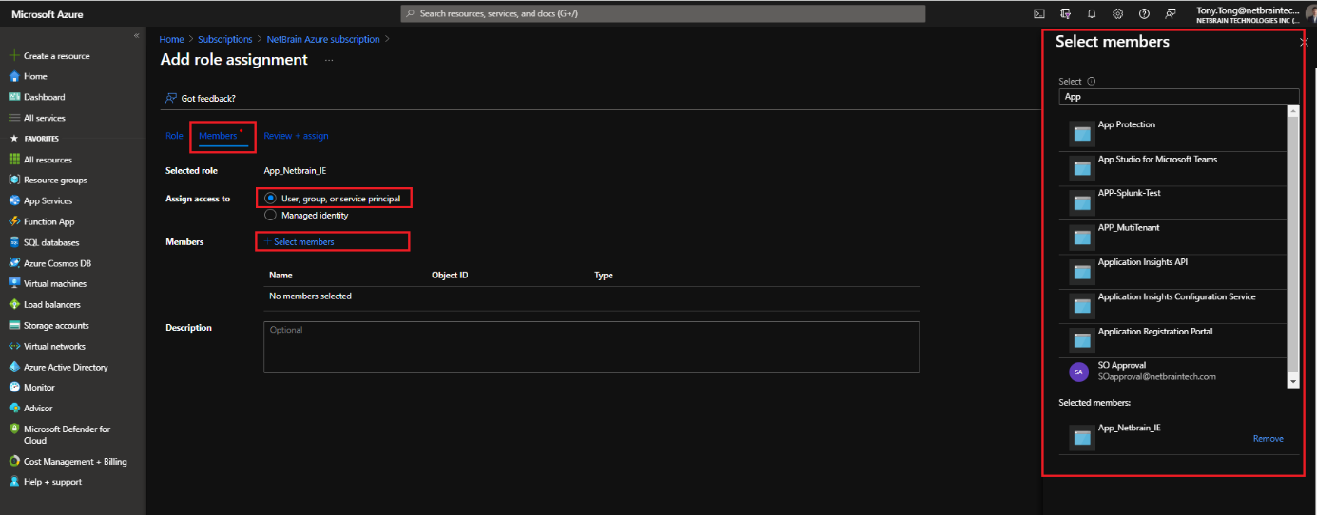Choose SO Approval user result
This screenshot has width=1317, height=515.
tap(1172, 372)
